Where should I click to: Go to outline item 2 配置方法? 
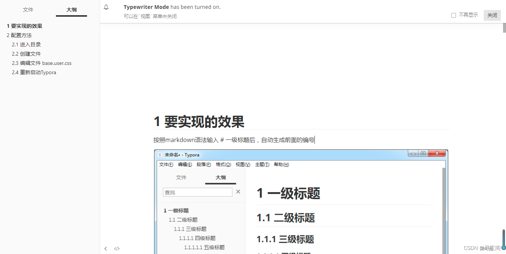pyautogui.click(x=19, y=35)
